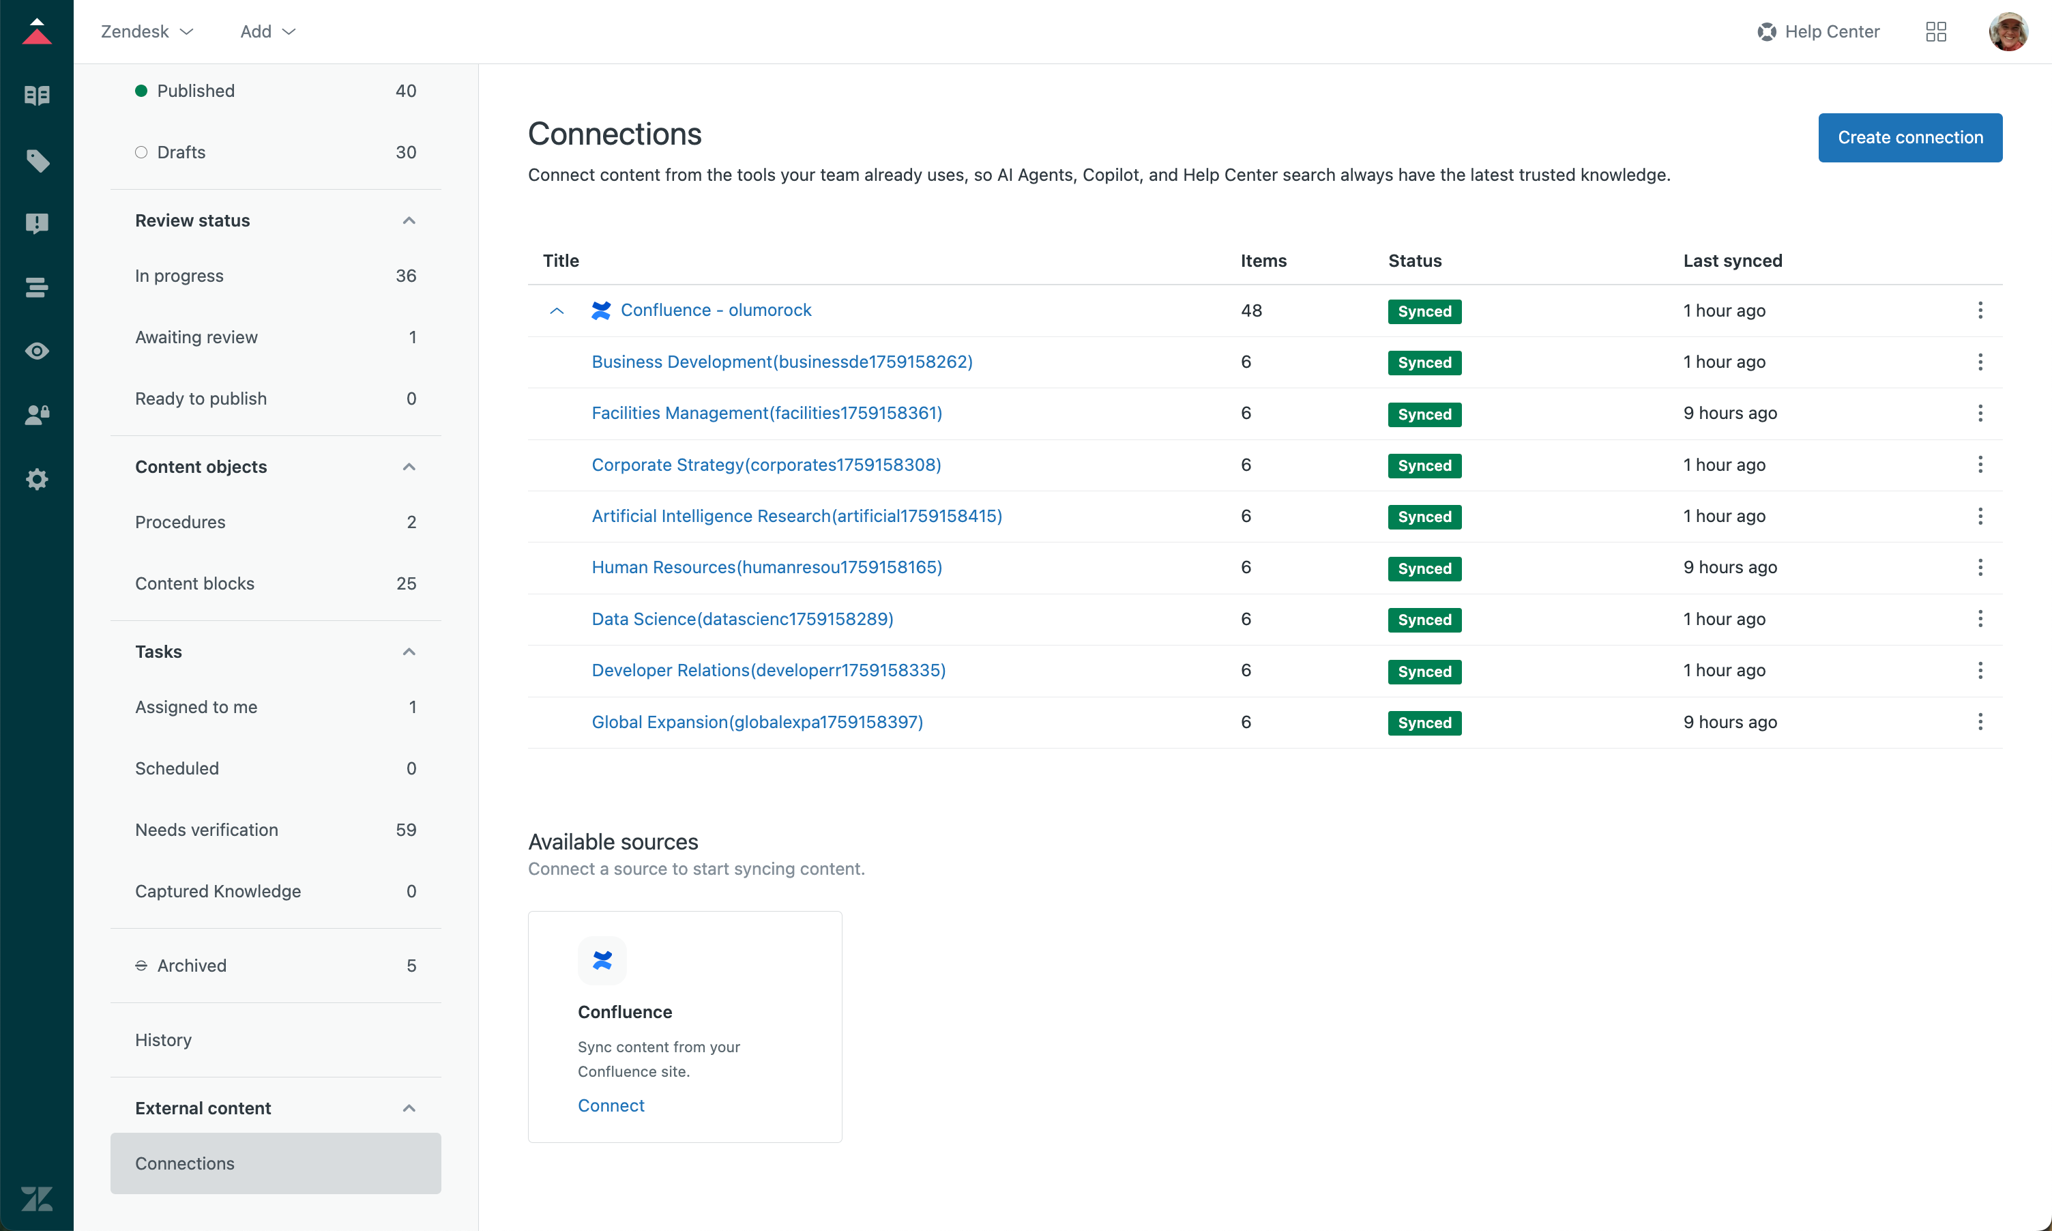
Task: Collapse the Confluence - olumorock connection row
Action: [x=557, y=311]
